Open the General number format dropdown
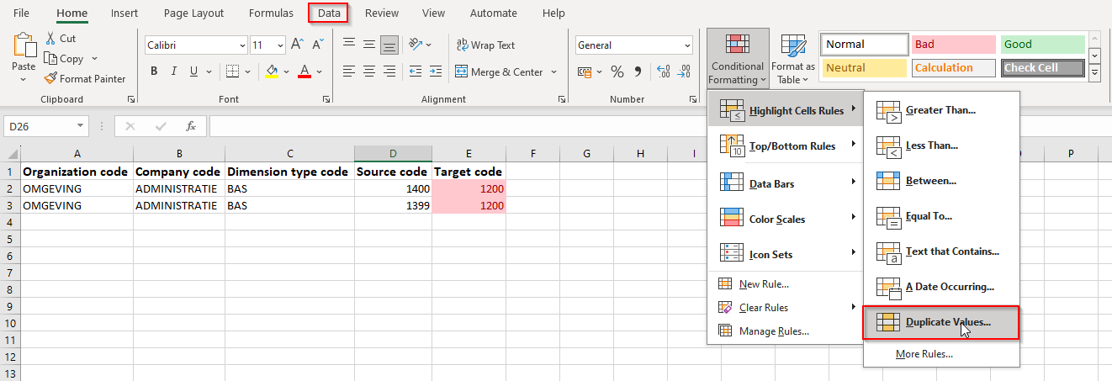Image resolution: width=1112 pixels, height=381 pixels. [687, 45]
